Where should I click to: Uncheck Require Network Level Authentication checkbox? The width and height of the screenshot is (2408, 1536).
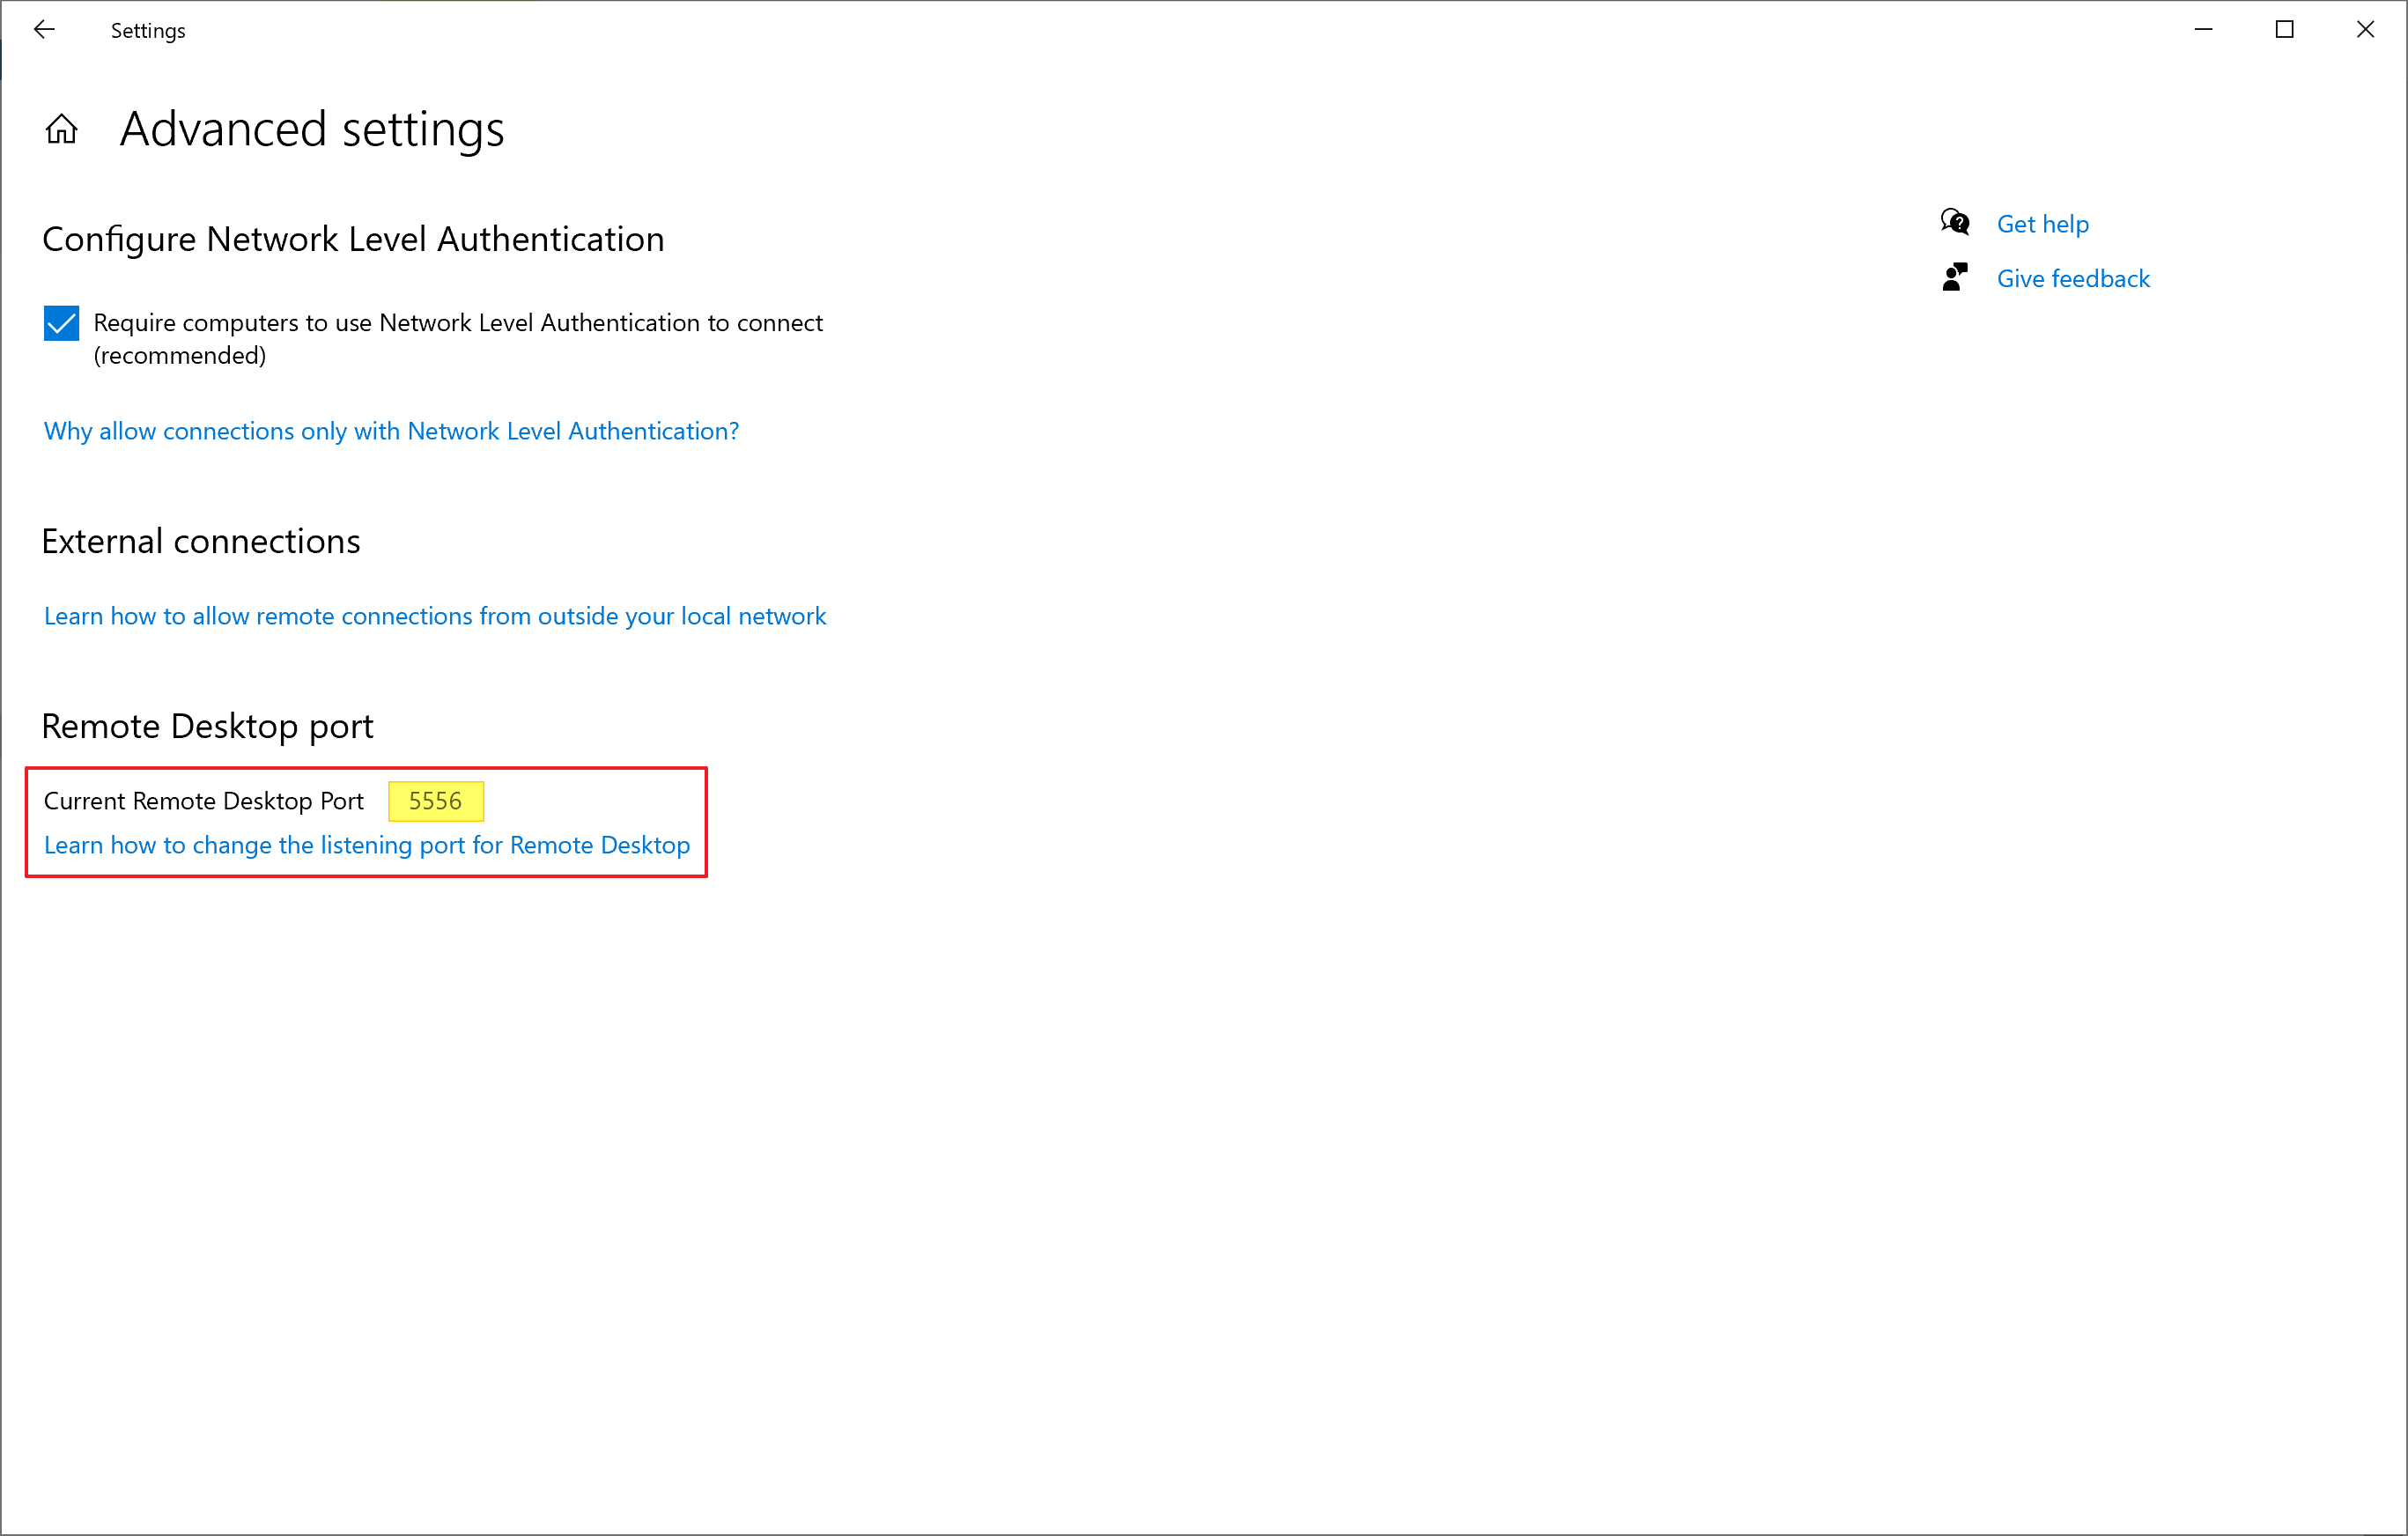pos(61,323)
